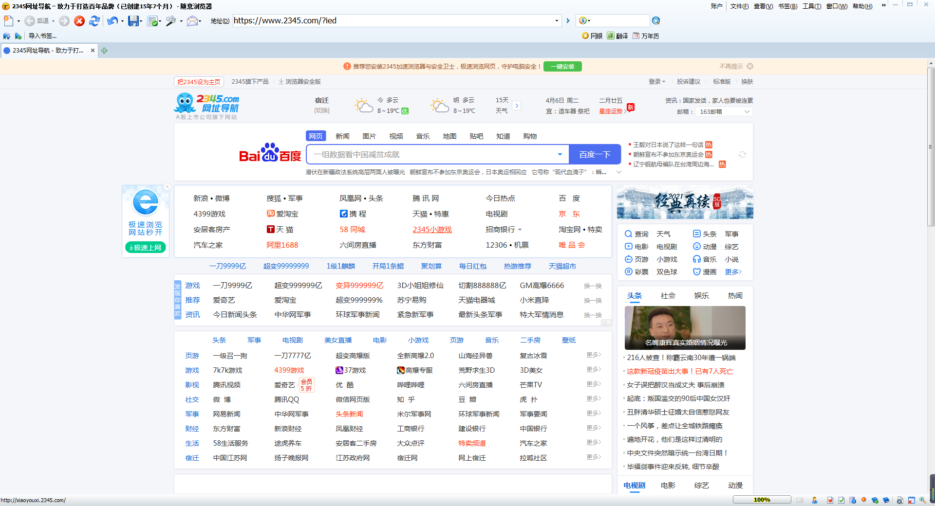
Task: Close the 2345网址导航 tab
Action: point(93,51)
